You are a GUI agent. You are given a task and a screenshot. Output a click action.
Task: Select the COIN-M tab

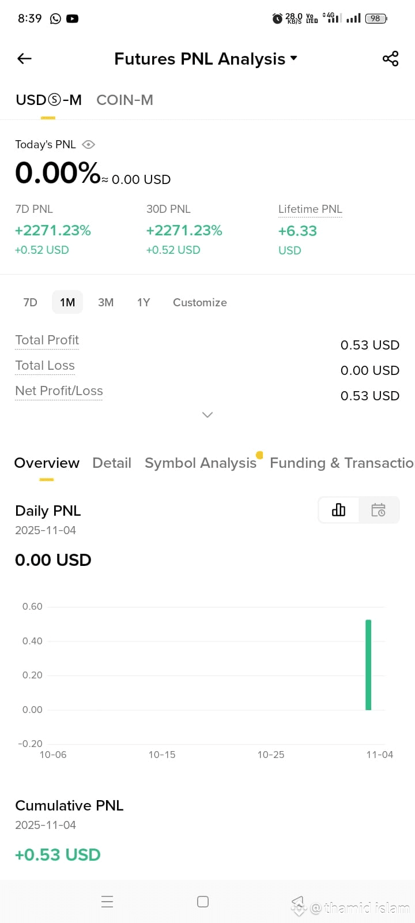124,100
